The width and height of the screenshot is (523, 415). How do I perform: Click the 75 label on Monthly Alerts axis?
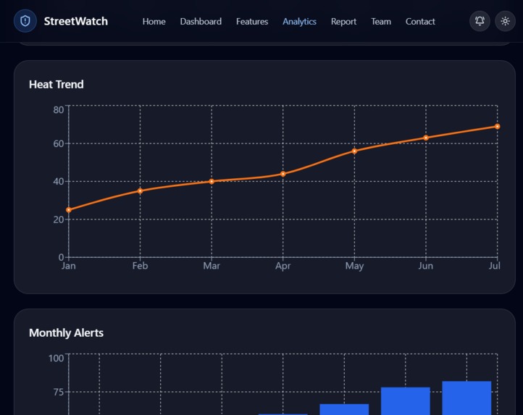(59, 392)
